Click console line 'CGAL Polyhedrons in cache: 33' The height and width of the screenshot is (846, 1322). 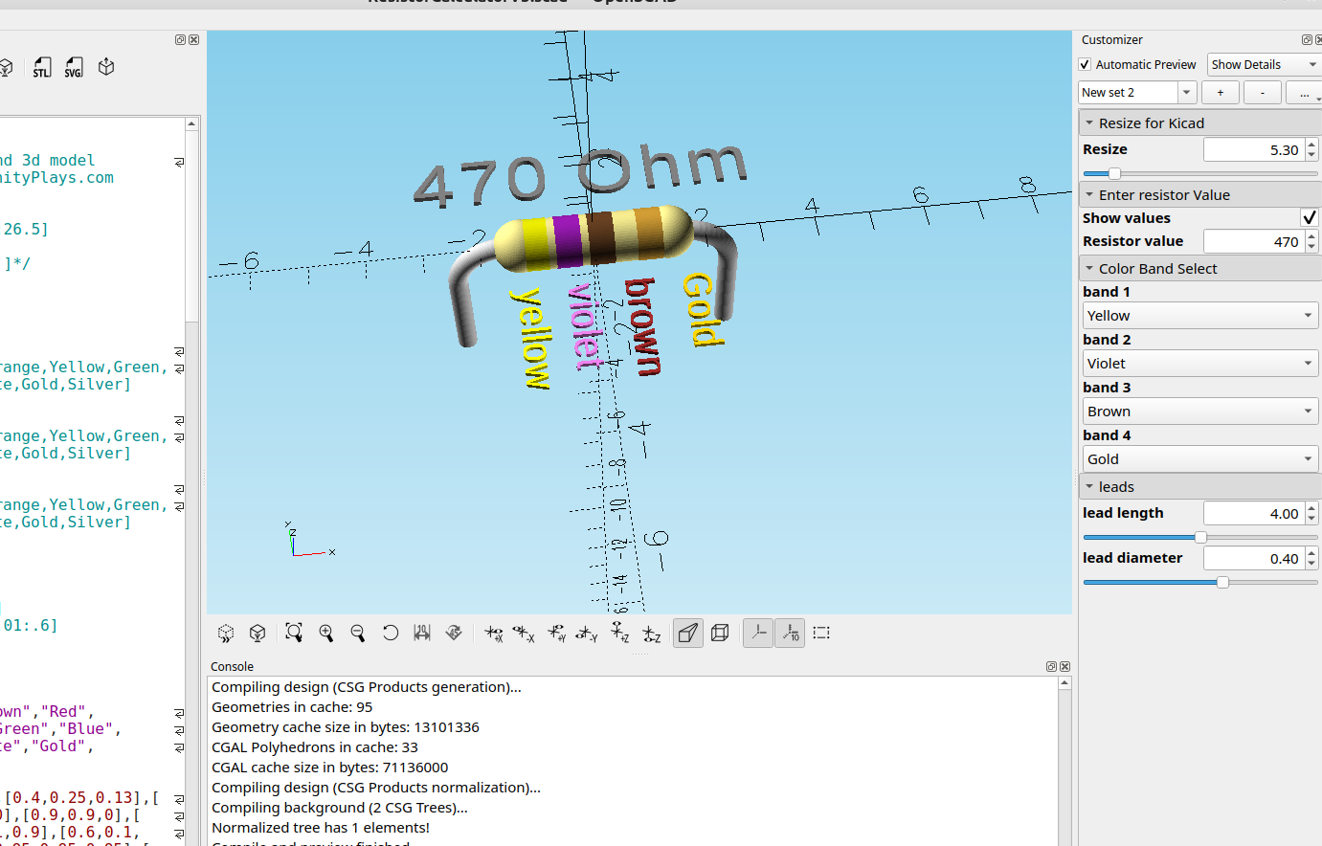click(x=315, y=747)
